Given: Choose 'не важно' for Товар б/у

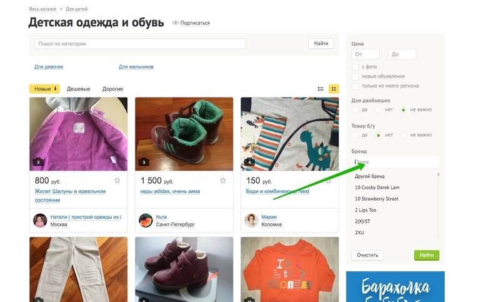Looking at the screenshot, I should 404,135.
